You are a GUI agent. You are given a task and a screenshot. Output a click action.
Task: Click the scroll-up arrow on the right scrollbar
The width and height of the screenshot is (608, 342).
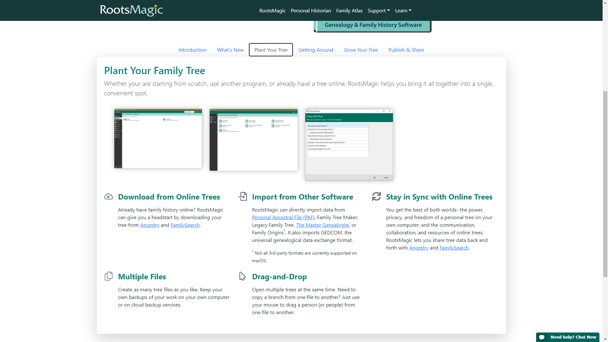605,3
